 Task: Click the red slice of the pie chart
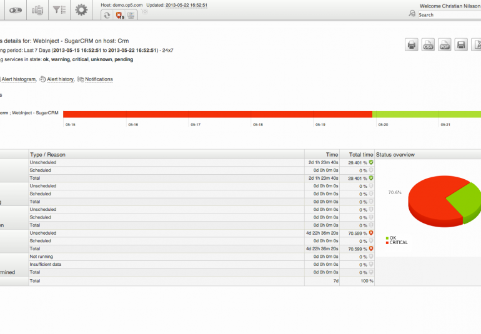tap(430, 199)
